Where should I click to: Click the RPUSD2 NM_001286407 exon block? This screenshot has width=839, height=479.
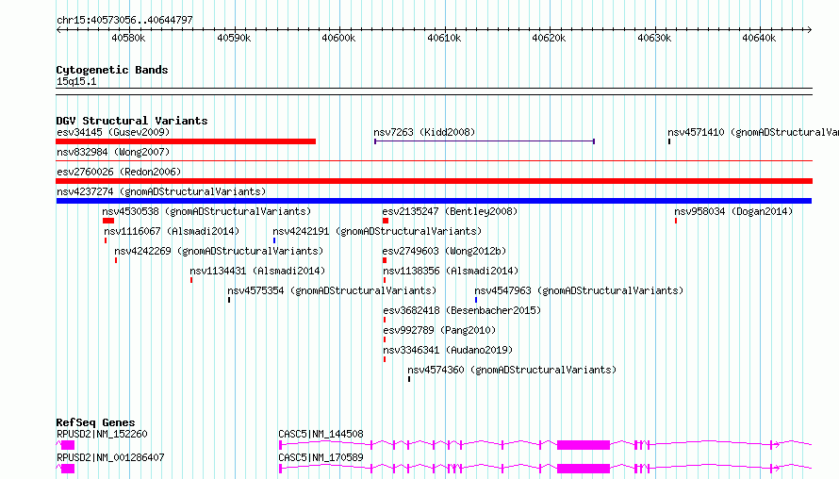[x=68, y=469]
